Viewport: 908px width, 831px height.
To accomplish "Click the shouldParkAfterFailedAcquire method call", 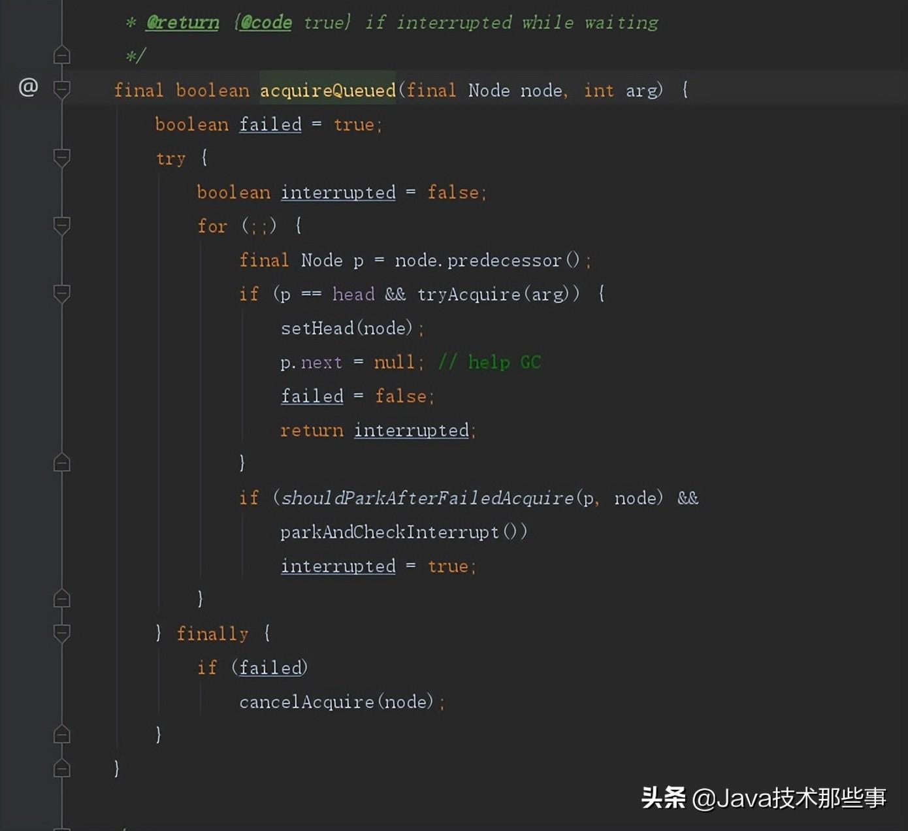I will (427, 498).
